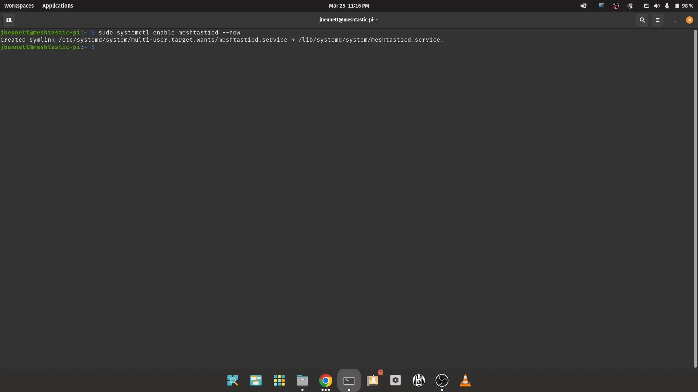698x392 pixels.
Task: Open terminal search
Action: click(642, 20)
